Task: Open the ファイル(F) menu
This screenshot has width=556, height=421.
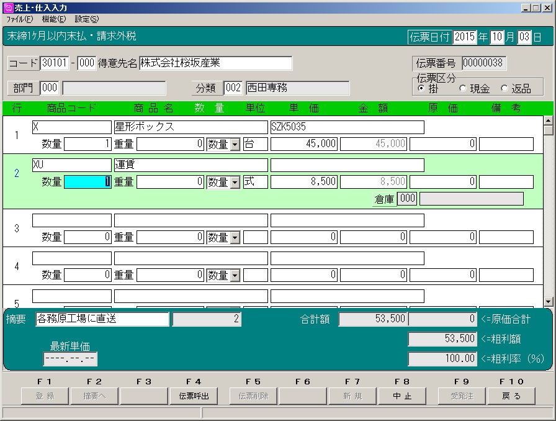Action: [x=20, y=19]
